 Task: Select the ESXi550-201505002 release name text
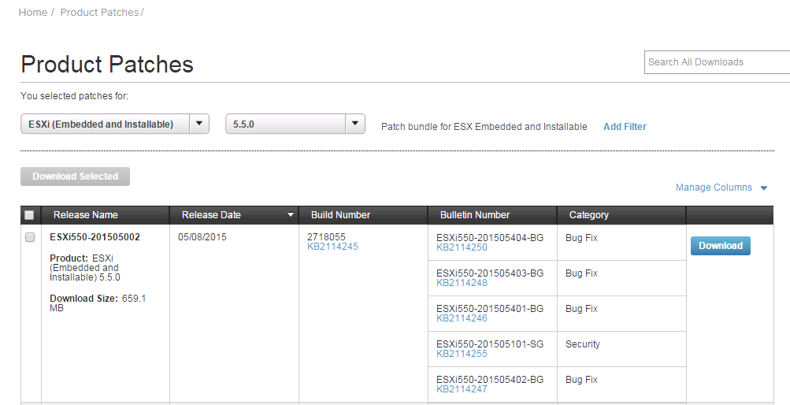coord(95,236)
